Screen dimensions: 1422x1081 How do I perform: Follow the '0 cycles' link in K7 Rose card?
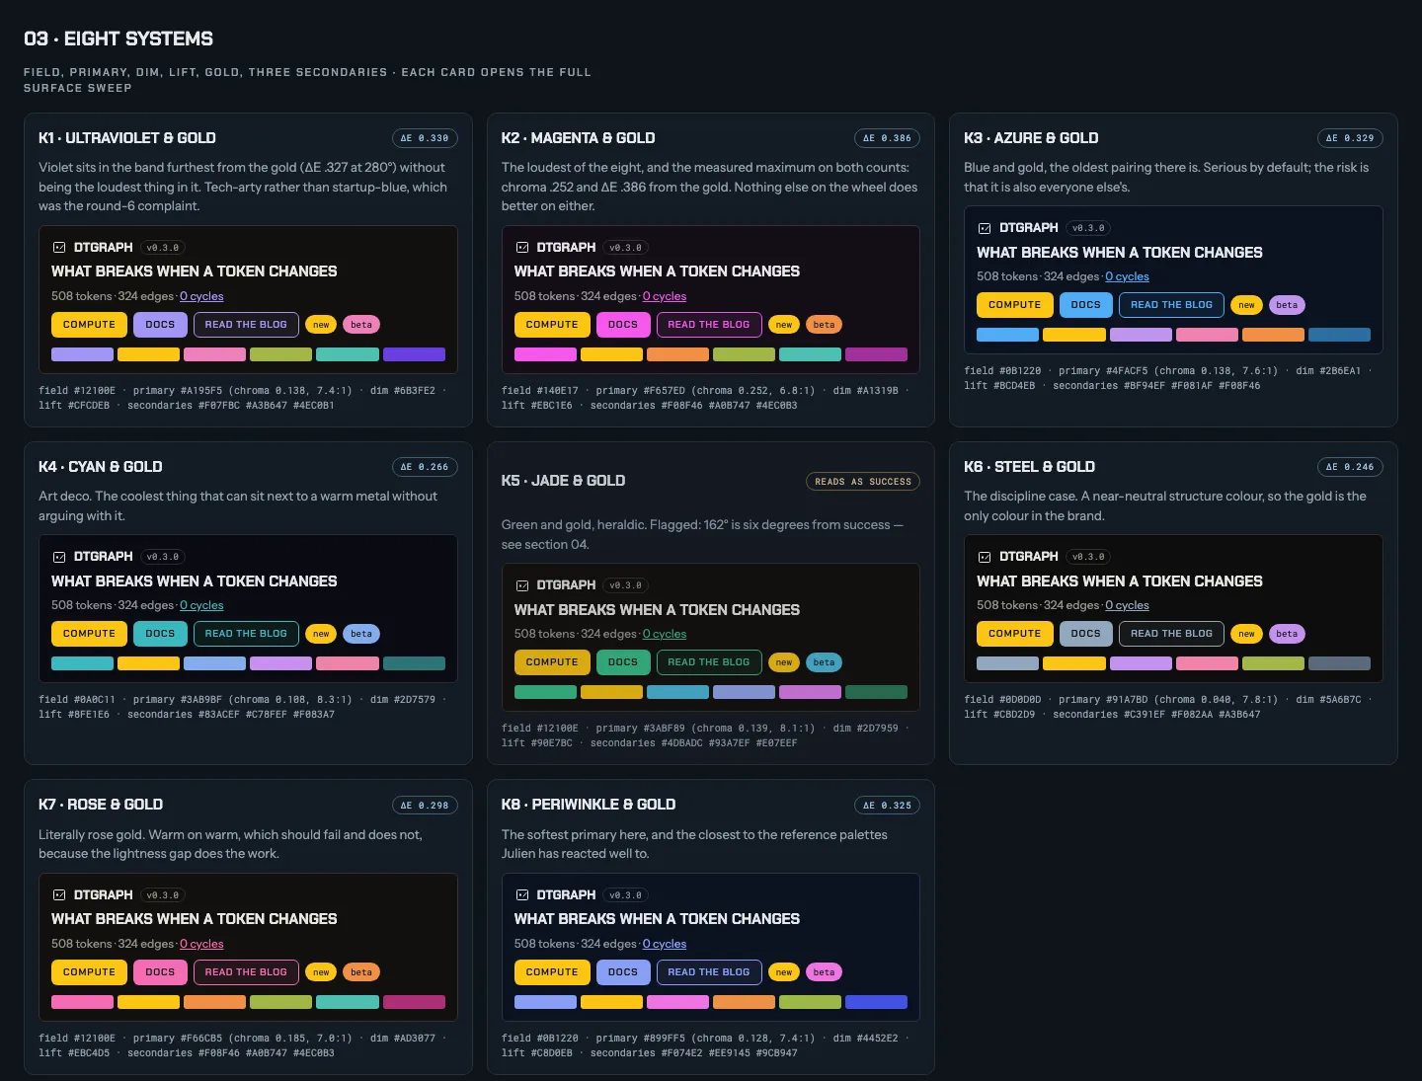[x=201, y=944]
